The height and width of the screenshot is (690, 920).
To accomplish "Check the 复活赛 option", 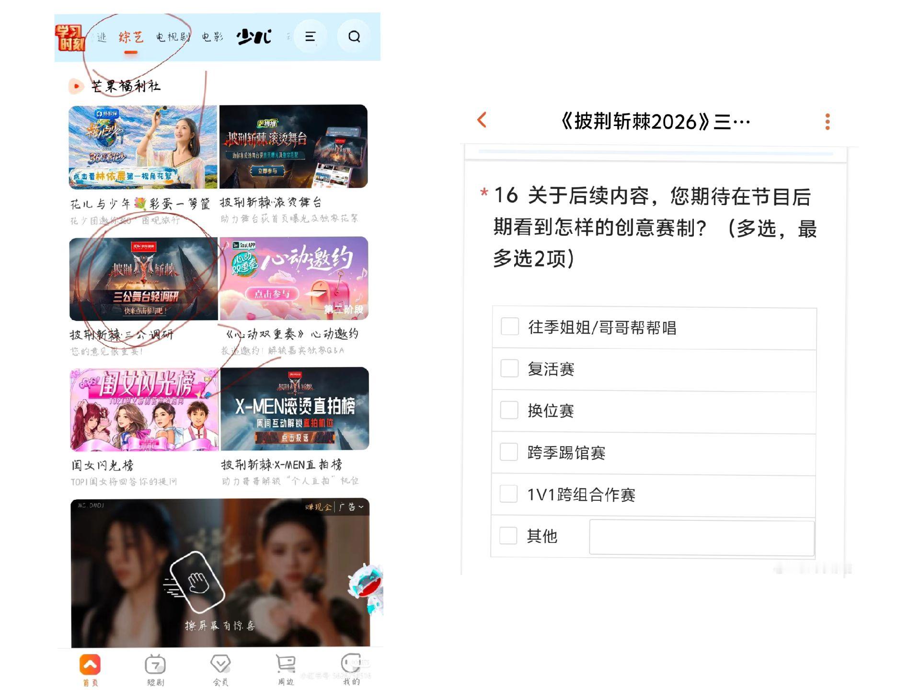I will [509, 368].
